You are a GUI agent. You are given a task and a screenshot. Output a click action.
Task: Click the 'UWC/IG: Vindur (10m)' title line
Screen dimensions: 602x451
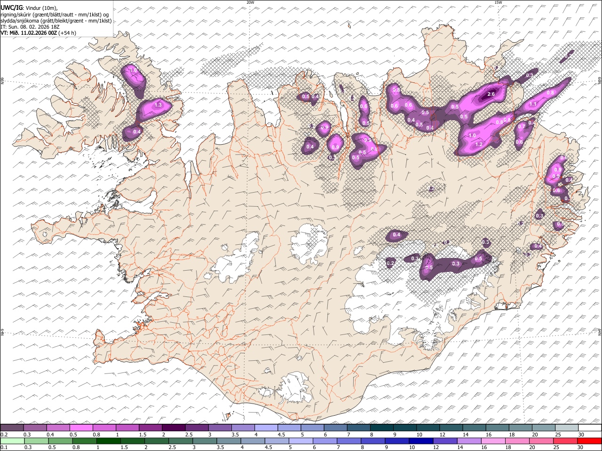click(29, 8)
